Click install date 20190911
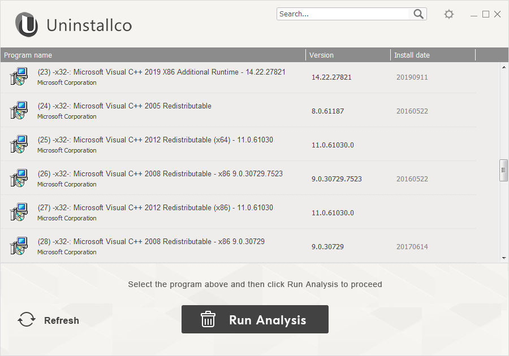 coord(412,77)
